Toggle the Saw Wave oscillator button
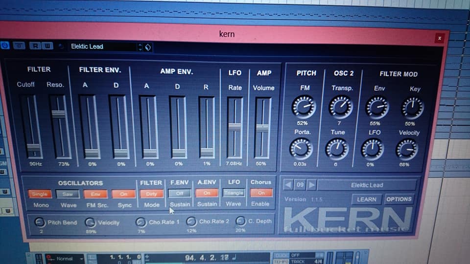The width and height of the screenshot is (470, 264). (x=68, y=194)
